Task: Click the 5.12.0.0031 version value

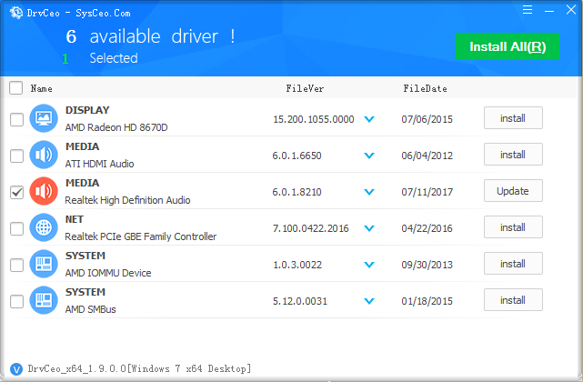Action: (x=300, y=301)
